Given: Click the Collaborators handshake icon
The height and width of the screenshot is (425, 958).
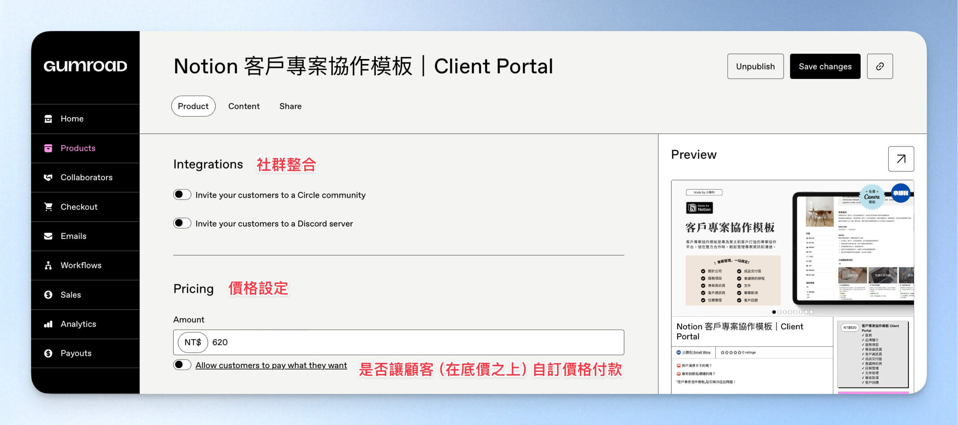Looking at the screenshot, I should [48, 178].
